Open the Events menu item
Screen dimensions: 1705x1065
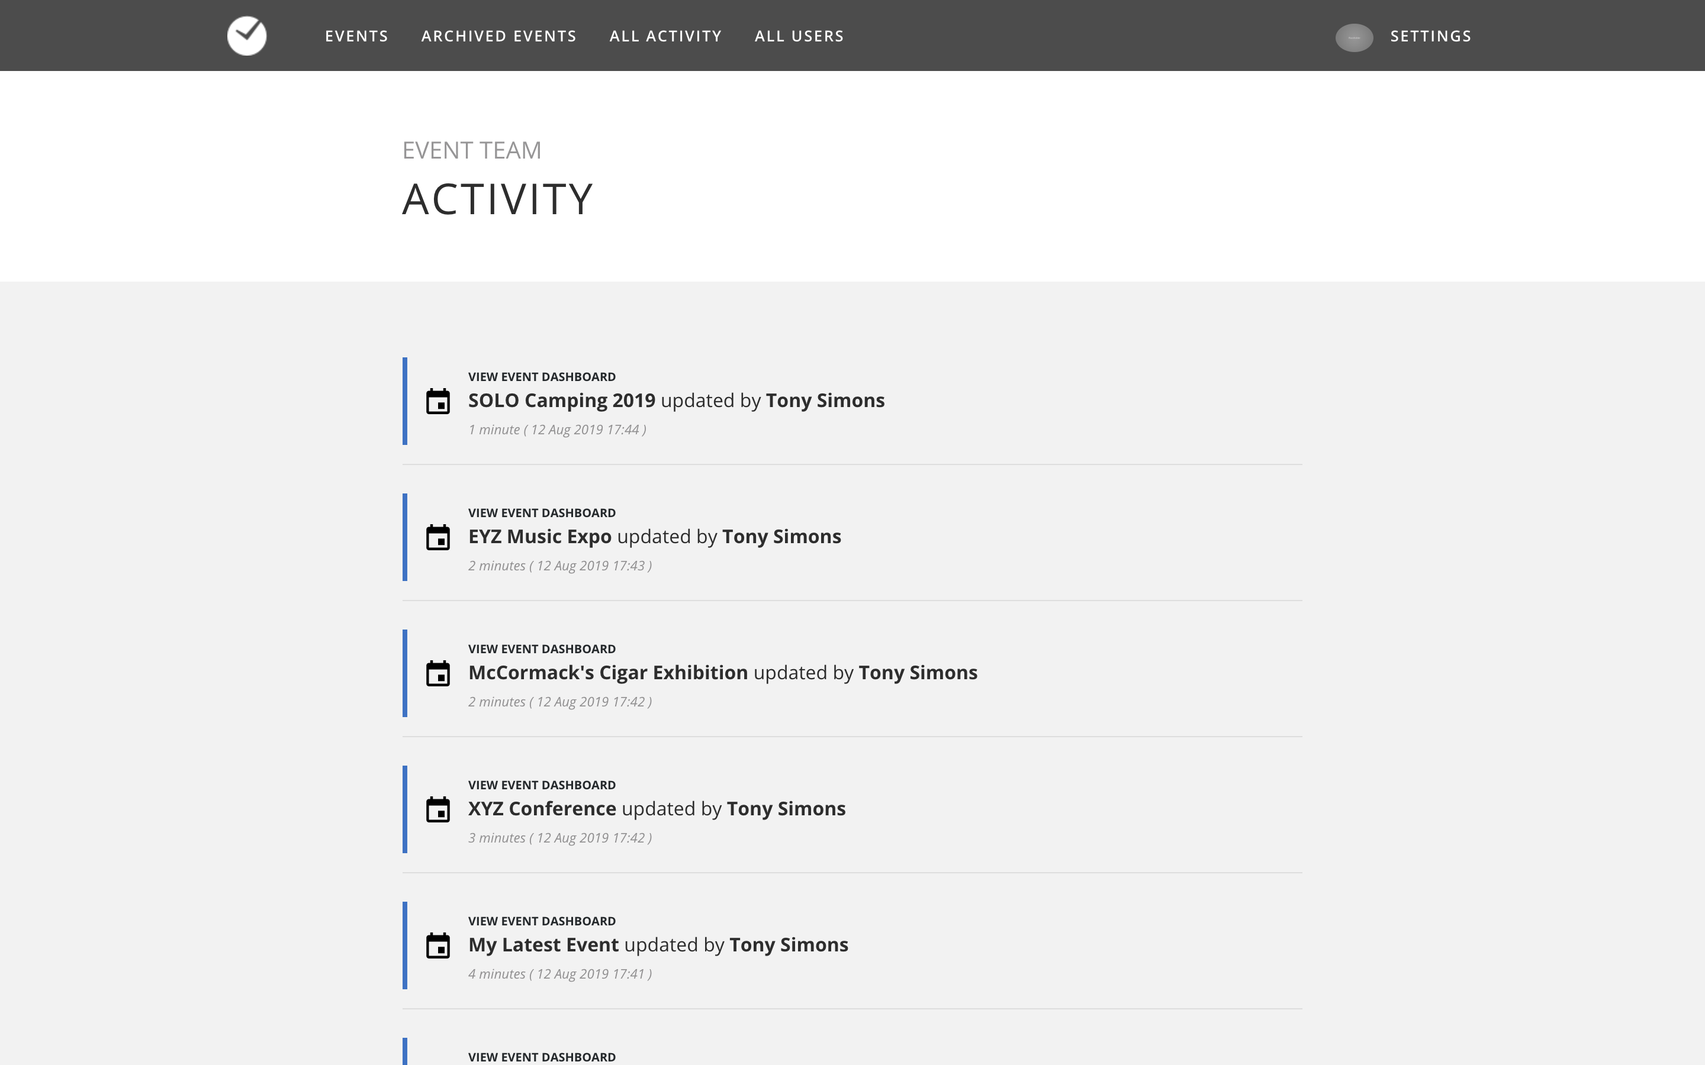[x=356, y=36]
